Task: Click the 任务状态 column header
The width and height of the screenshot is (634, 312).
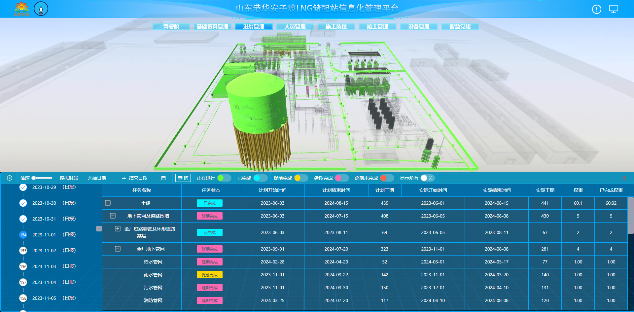Action: 211,190
